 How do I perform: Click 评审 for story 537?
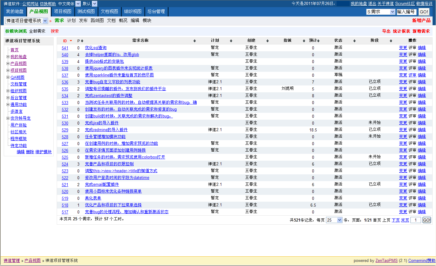(x=412, y=75)
